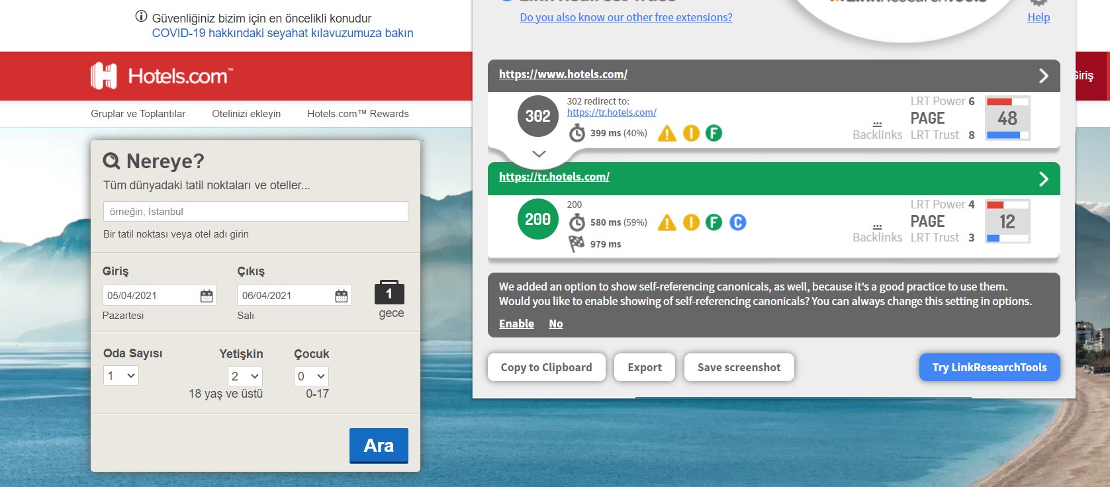Open the Oda Sayısı room count dropdown

[121, 376]
